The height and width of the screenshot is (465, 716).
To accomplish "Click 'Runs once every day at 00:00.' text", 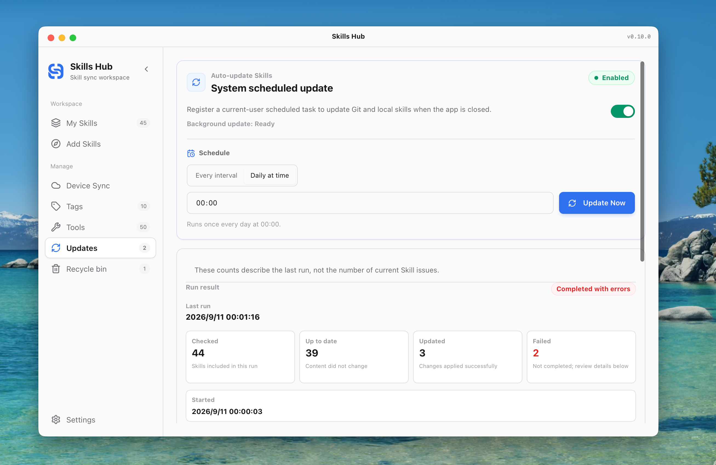I will coord(234,224).
